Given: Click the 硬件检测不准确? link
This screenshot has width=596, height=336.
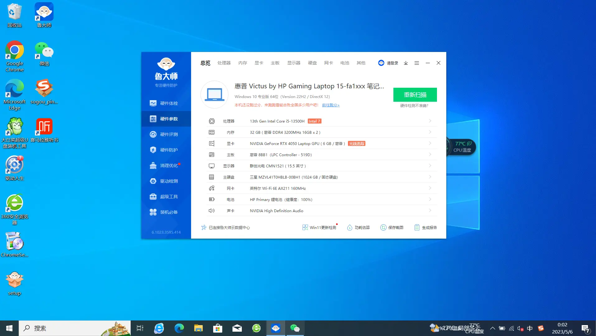Looking at the screenshot, I should [x=414, y=106].
